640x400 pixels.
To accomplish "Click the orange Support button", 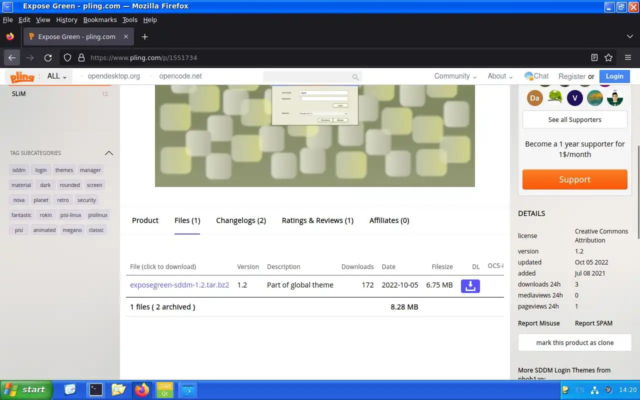I will click(x=575, y=179).
